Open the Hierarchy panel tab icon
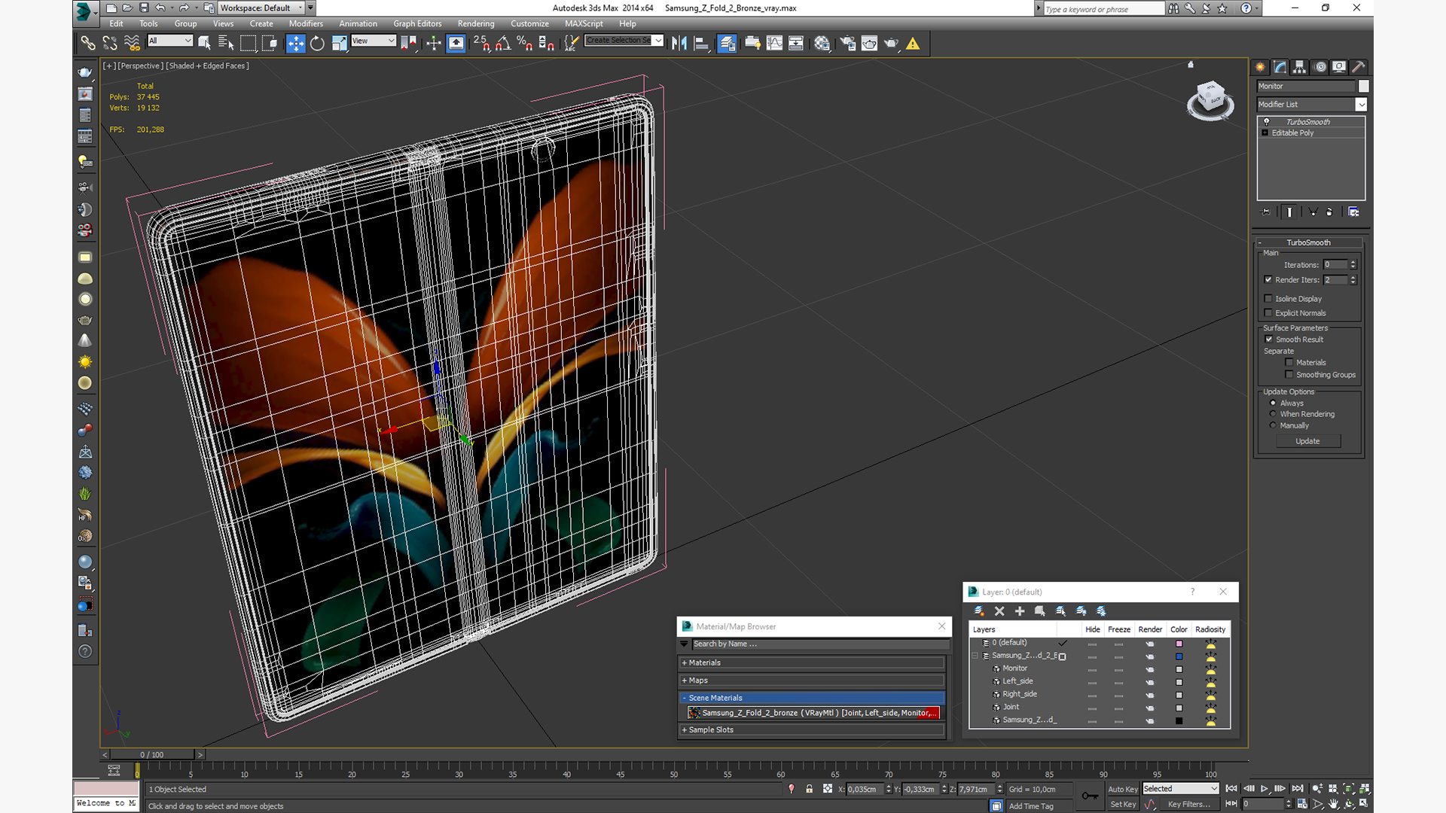The width and height of the screenshot is (1446, 813). coord(1299,67)
